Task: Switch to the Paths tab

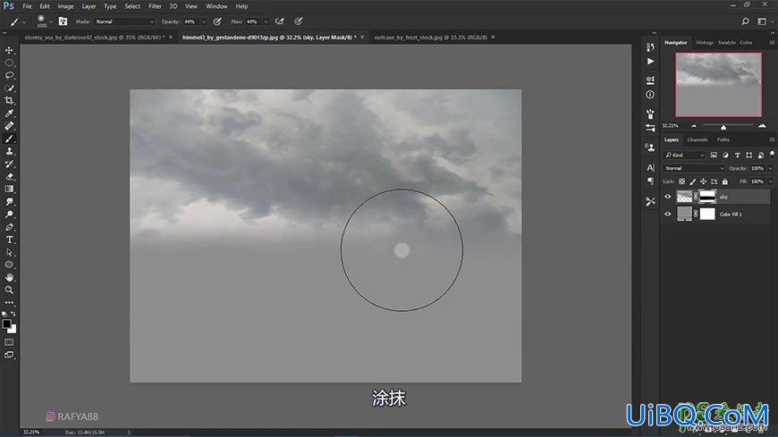Action: tap(723, 140)
